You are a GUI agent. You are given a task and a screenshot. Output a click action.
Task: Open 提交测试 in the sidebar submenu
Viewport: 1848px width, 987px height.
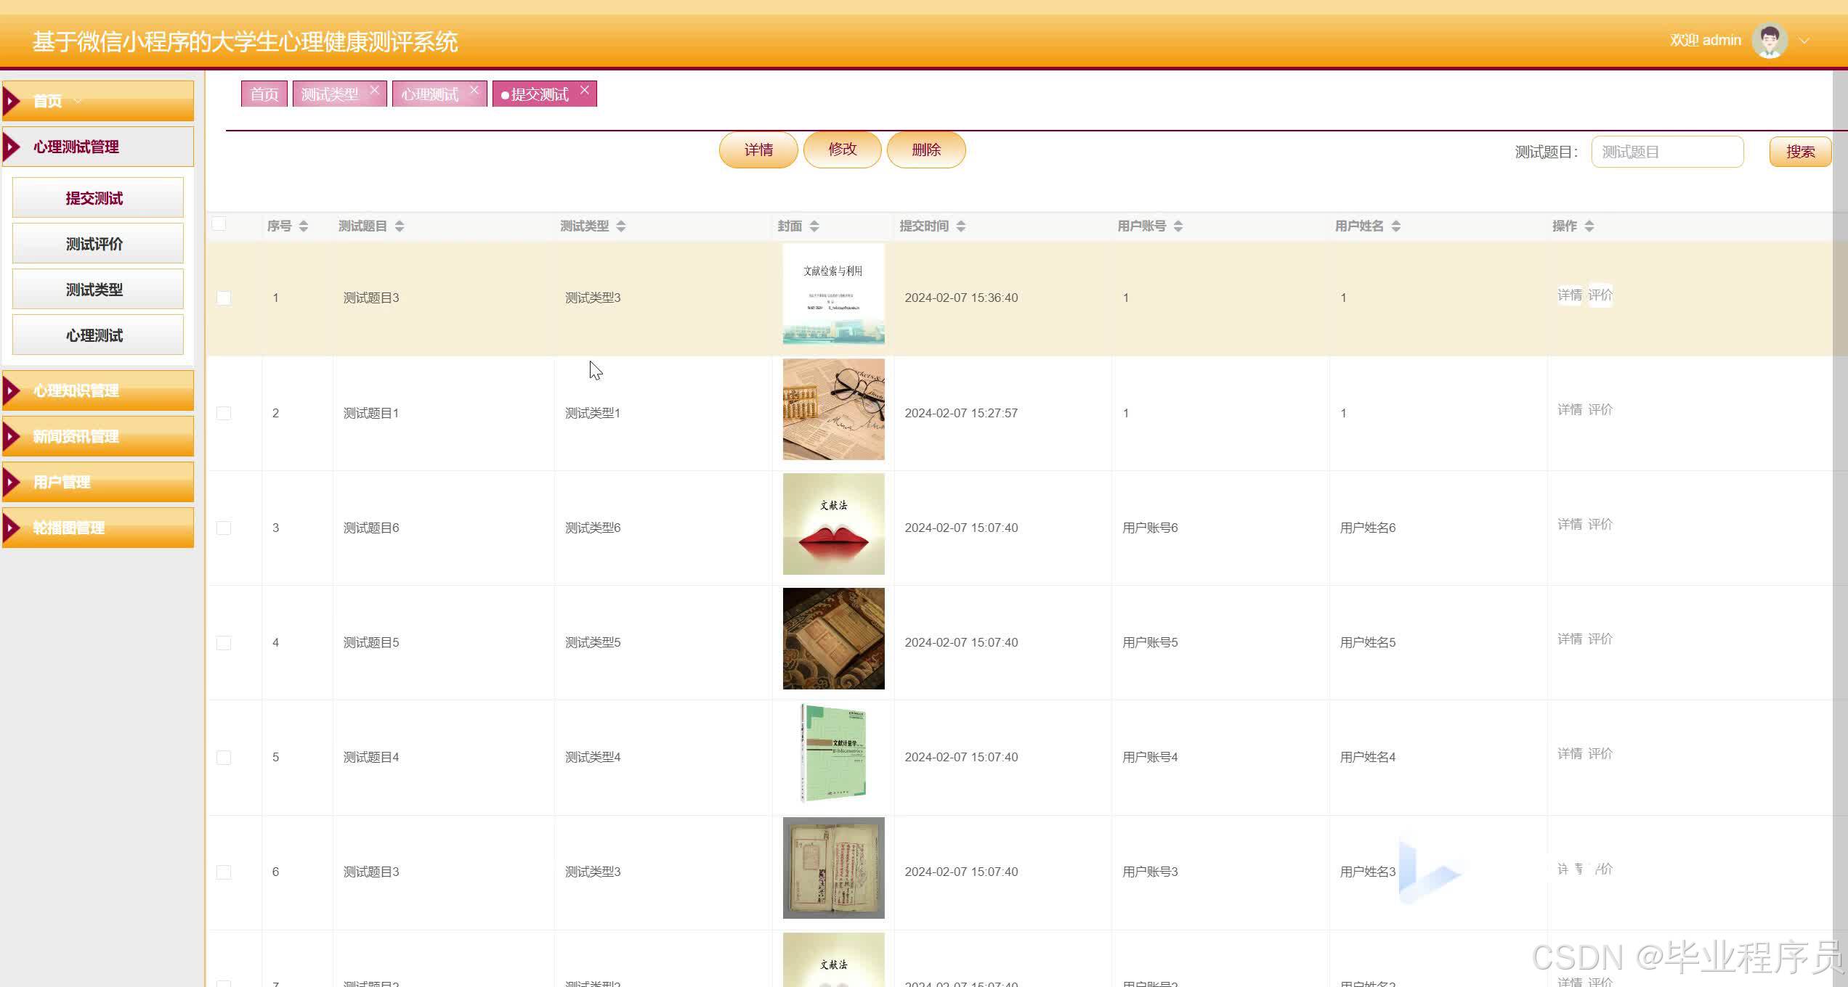click(98, 197)
